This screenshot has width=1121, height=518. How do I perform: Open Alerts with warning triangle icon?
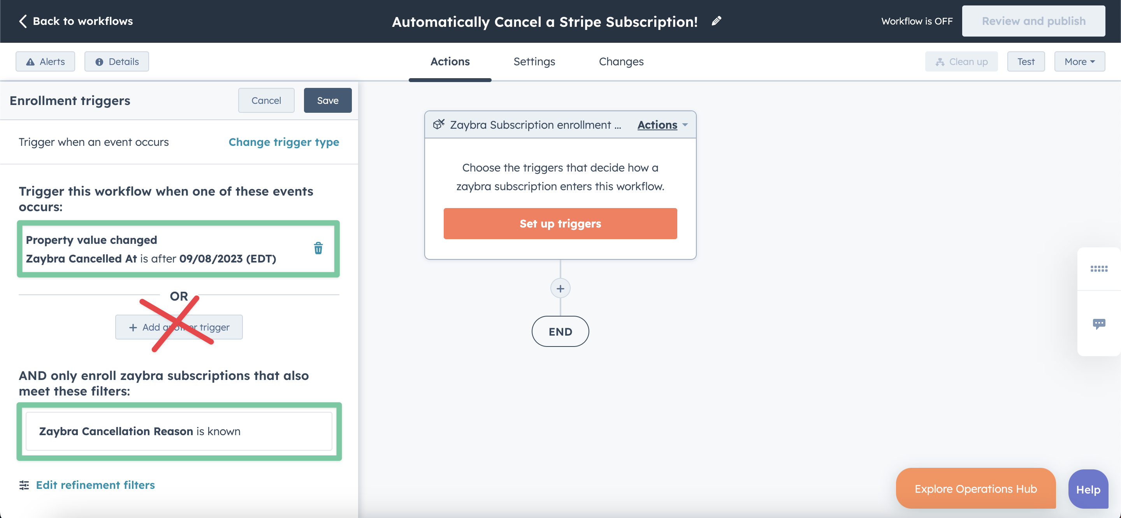45,62
